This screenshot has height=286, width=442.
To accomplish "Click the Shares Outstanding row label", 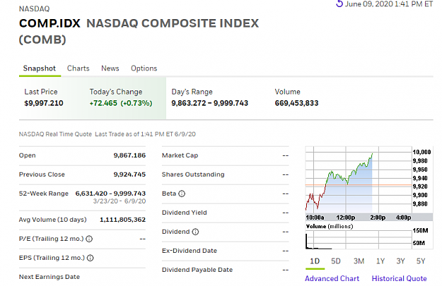I will [x=193, y=174].
